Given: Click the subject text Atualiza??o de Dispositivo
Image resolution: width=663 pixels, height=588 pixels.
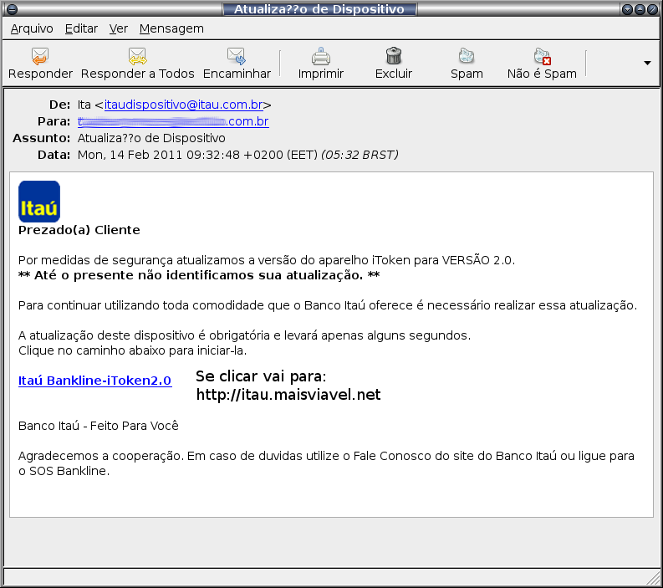Looking at the screenshot, I should tap(151, 138).
